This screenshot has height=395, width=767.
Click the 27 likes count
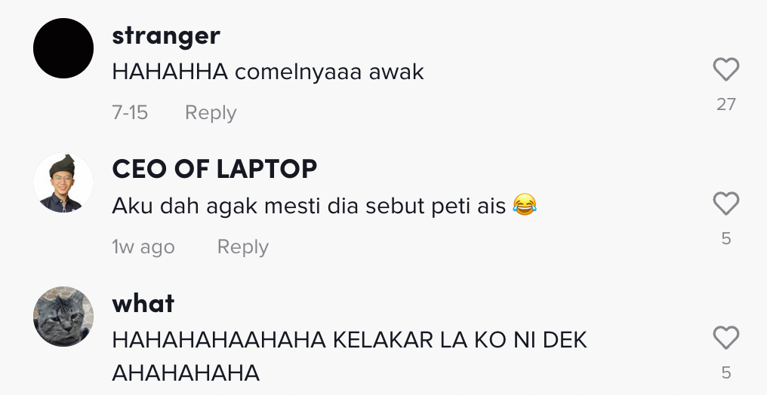725,104
